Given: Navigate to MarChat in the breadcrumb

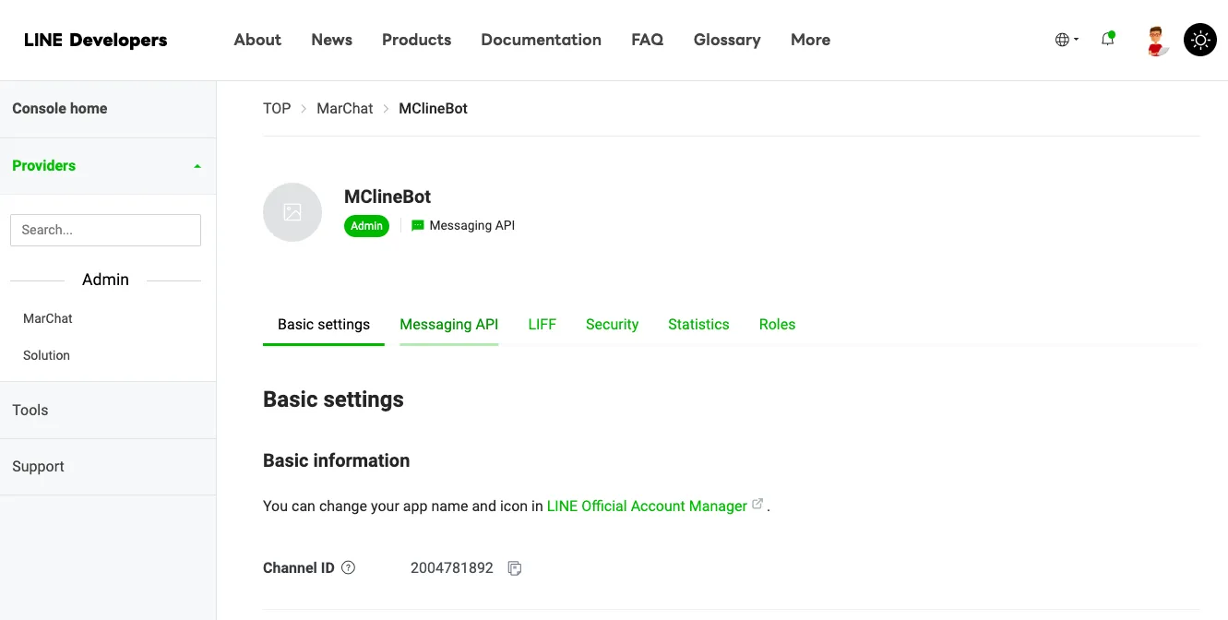Looking at the screenshot, I should (x=345, y=109).
